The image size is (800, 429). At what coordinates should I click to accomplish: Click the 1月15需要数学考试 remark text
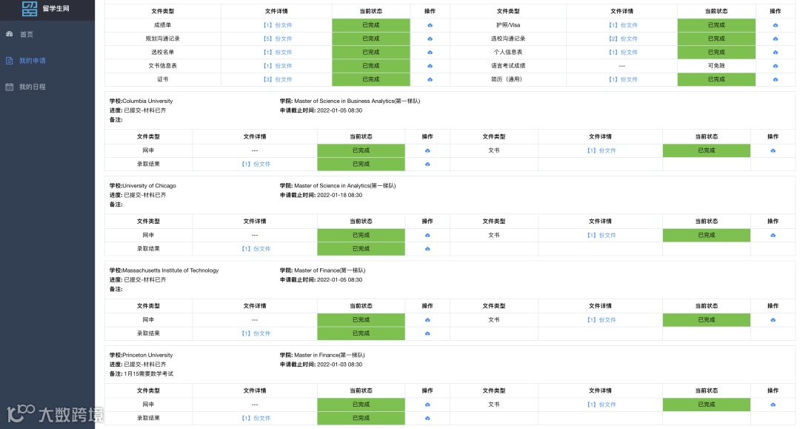(x=148, y=374)
